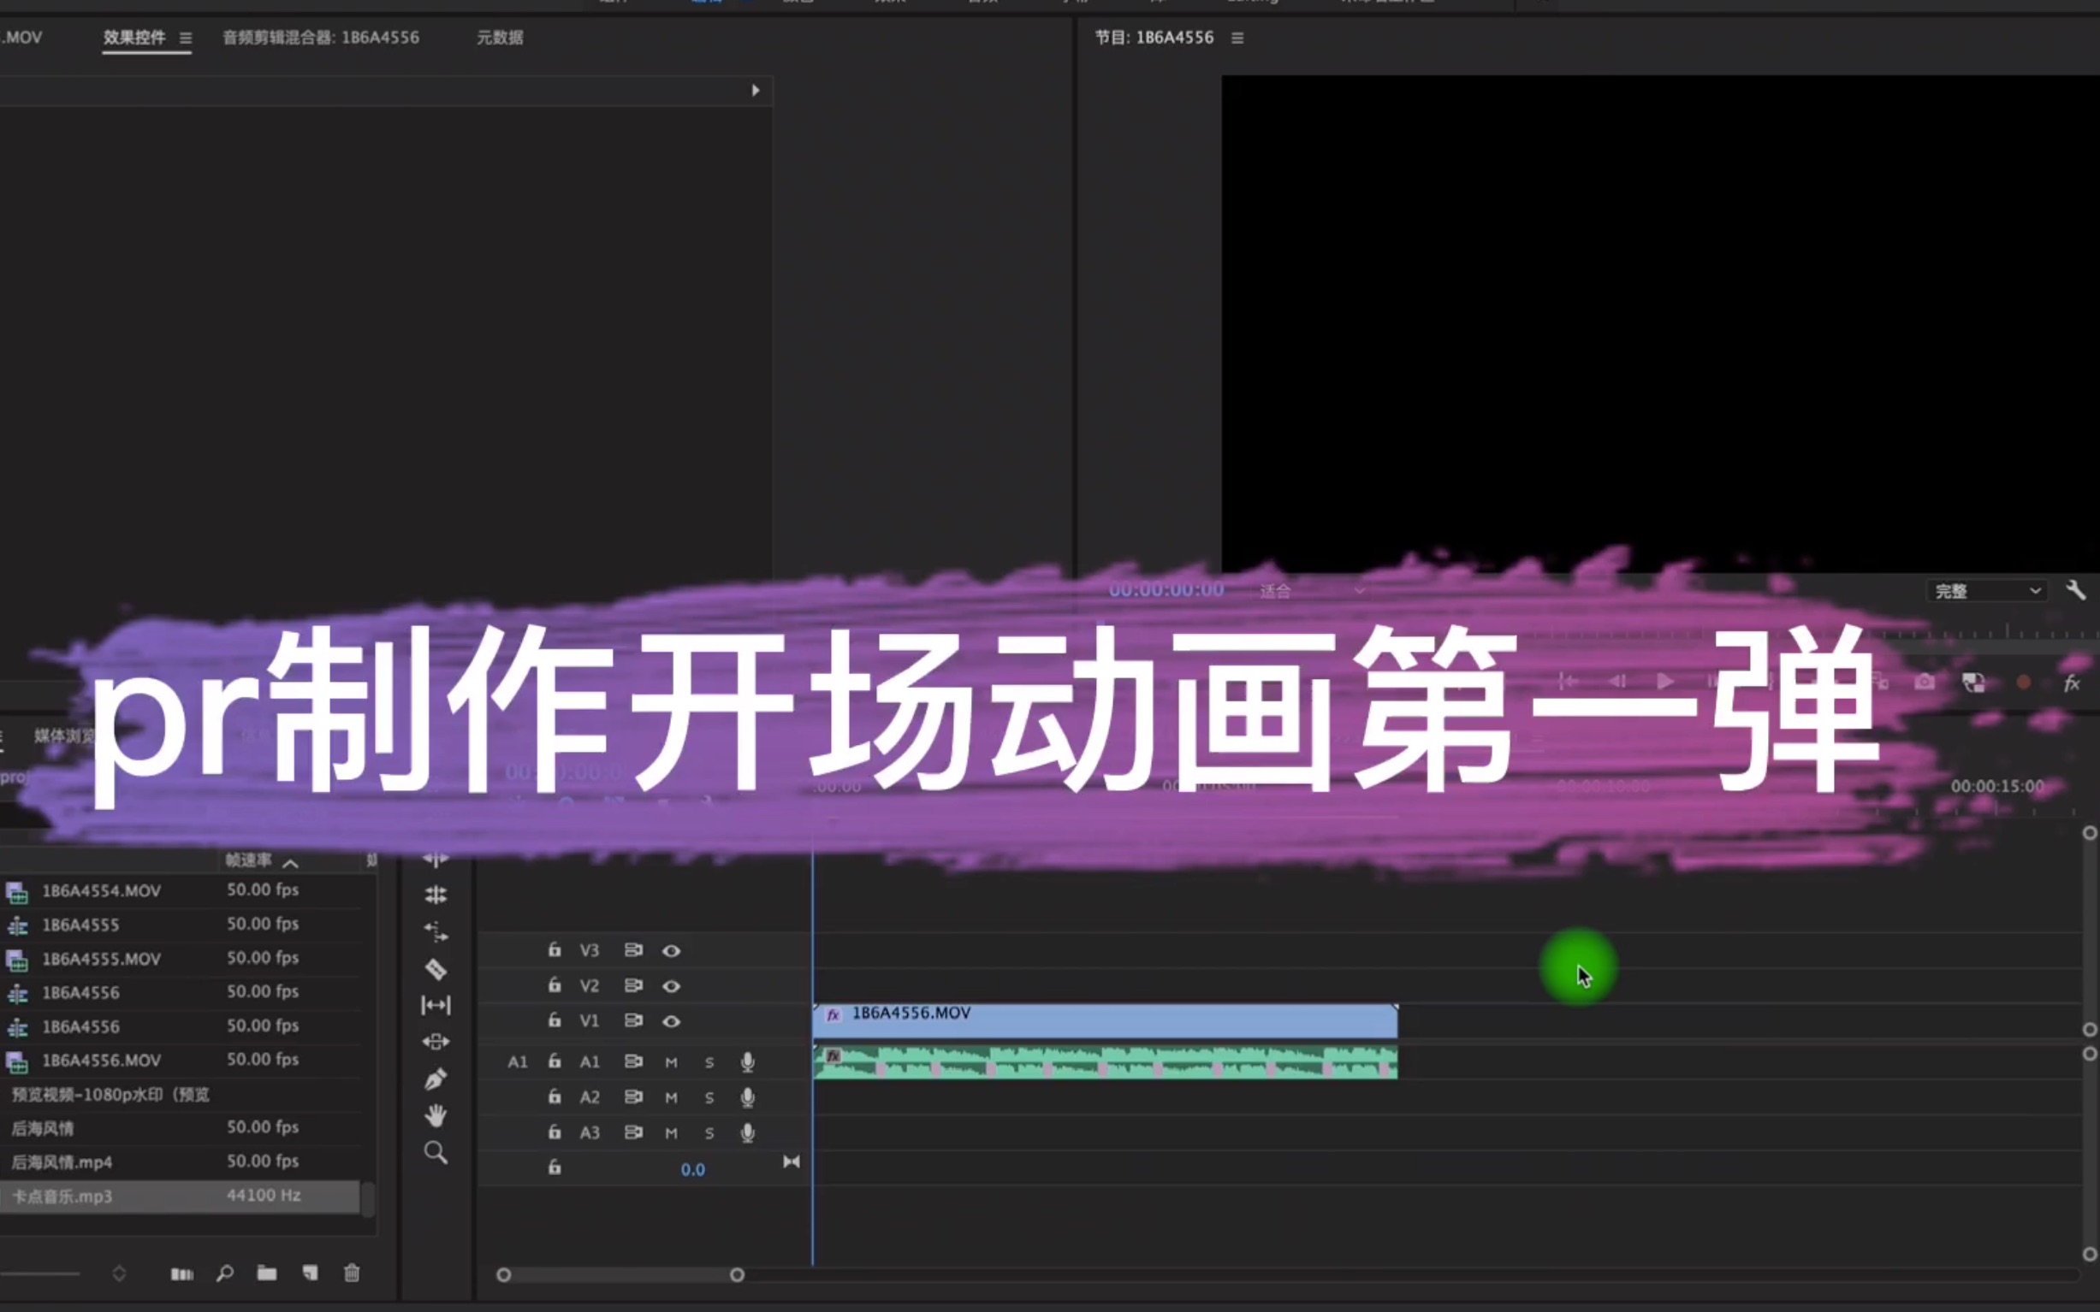Create a new bin with the folder icon
This screenshot has width=2100, height=1312.
[266, 1273]
